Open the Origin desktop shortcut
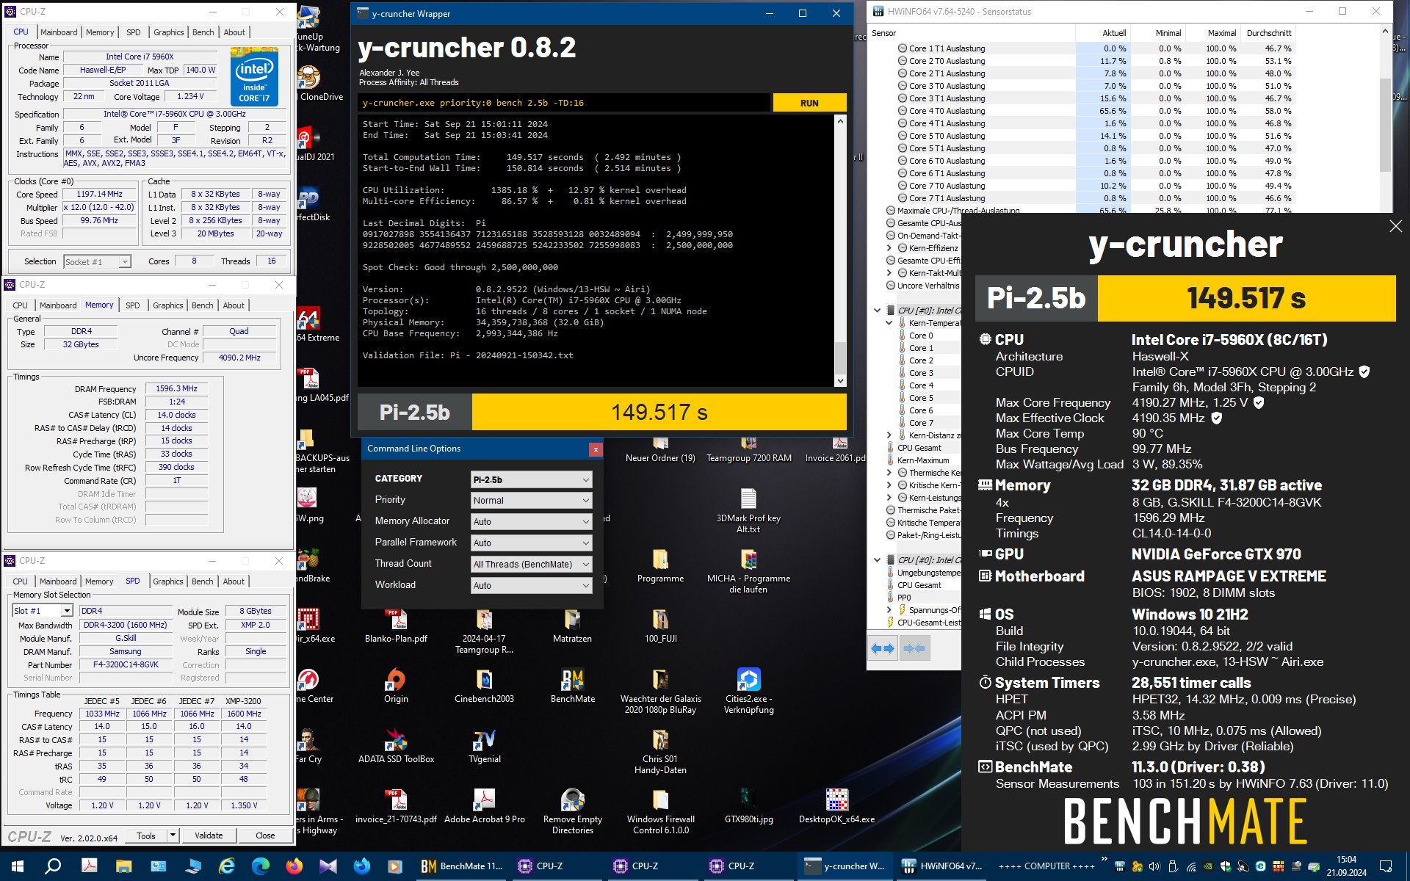This screenshot has width=1410, height=881. tap(396, 686)
